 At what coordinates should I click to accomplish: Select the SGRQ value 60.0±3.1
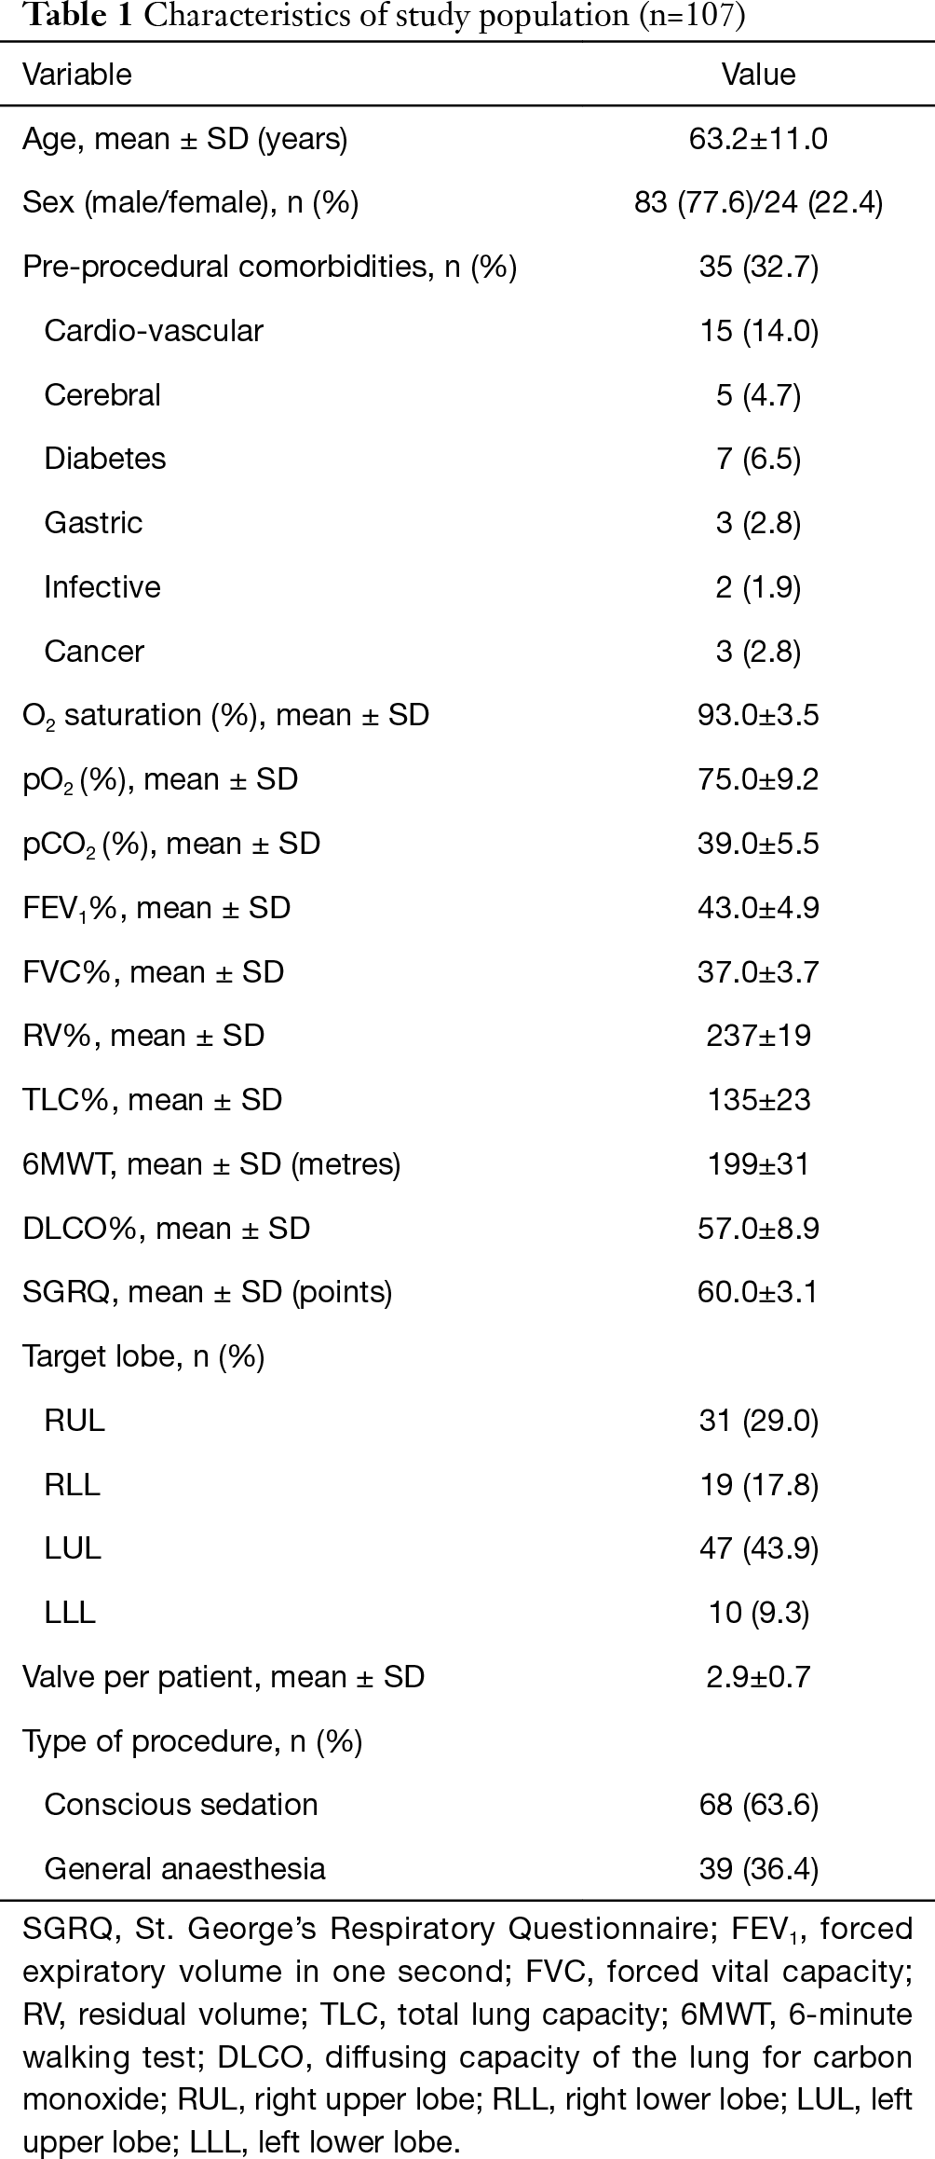pos(758,1292)
